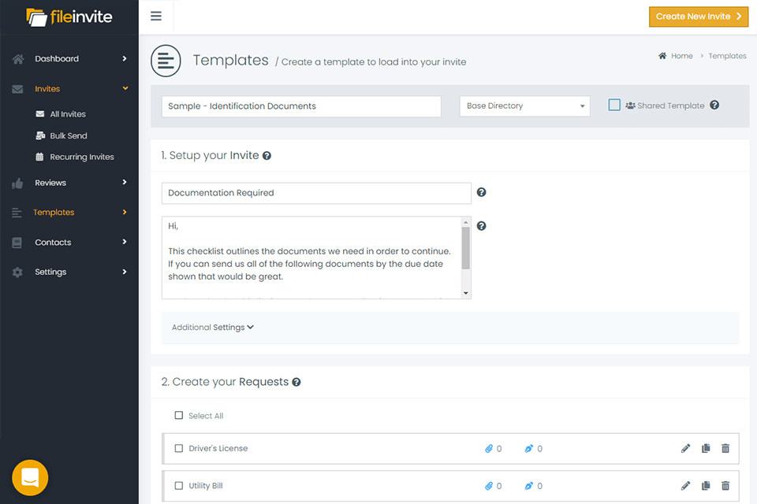Duplicate the Driver's License request
Viewport: 757px width, 504px height.
click(x=706, y=449)
